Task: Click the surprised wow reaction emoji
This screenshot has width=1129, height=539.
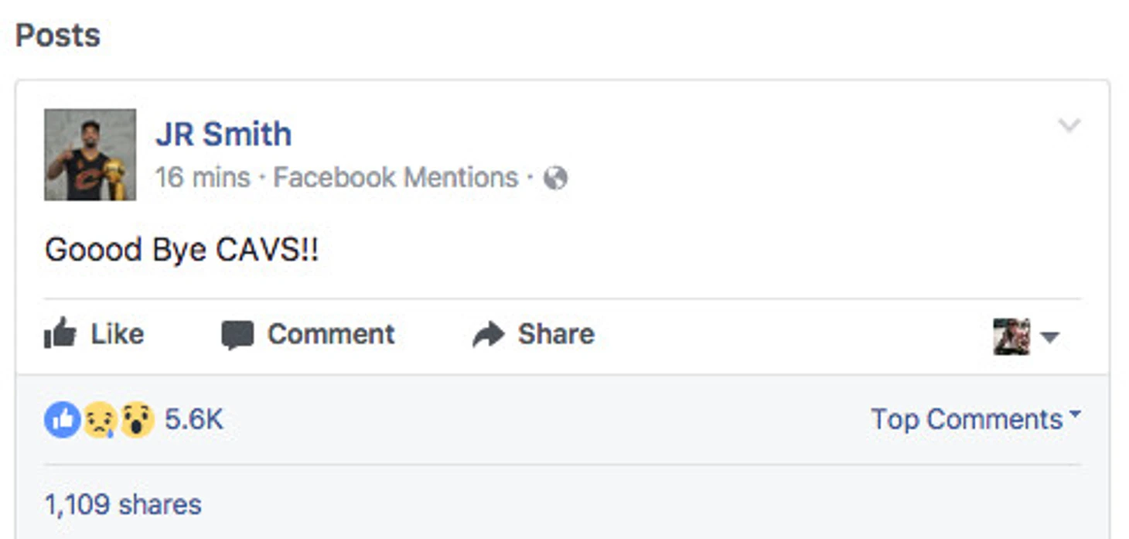Action: (137, 420)
